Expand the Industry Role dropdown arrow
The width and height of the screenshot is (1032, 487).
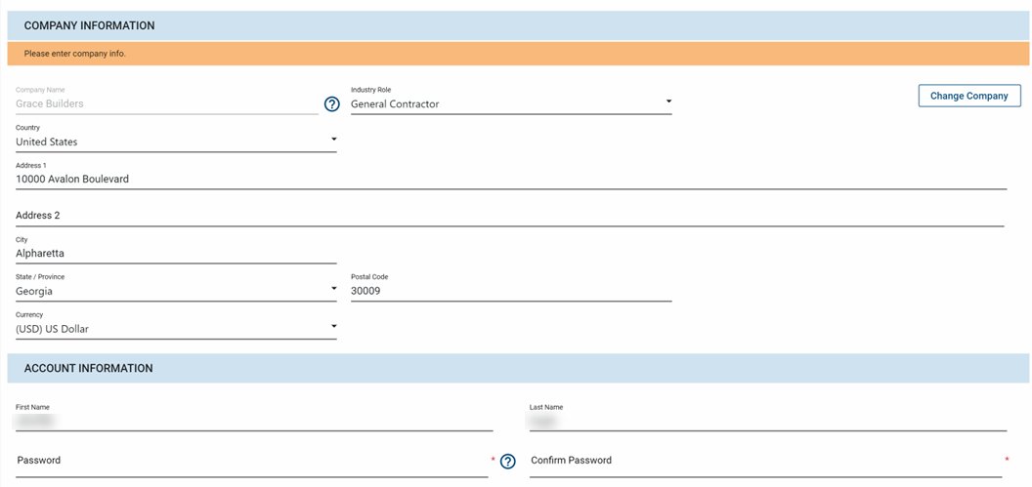pyautogui.click(x=668, y=101)
